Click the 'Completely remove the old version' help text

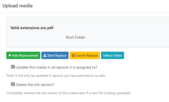pyautogui.click(x=69, y=93)
